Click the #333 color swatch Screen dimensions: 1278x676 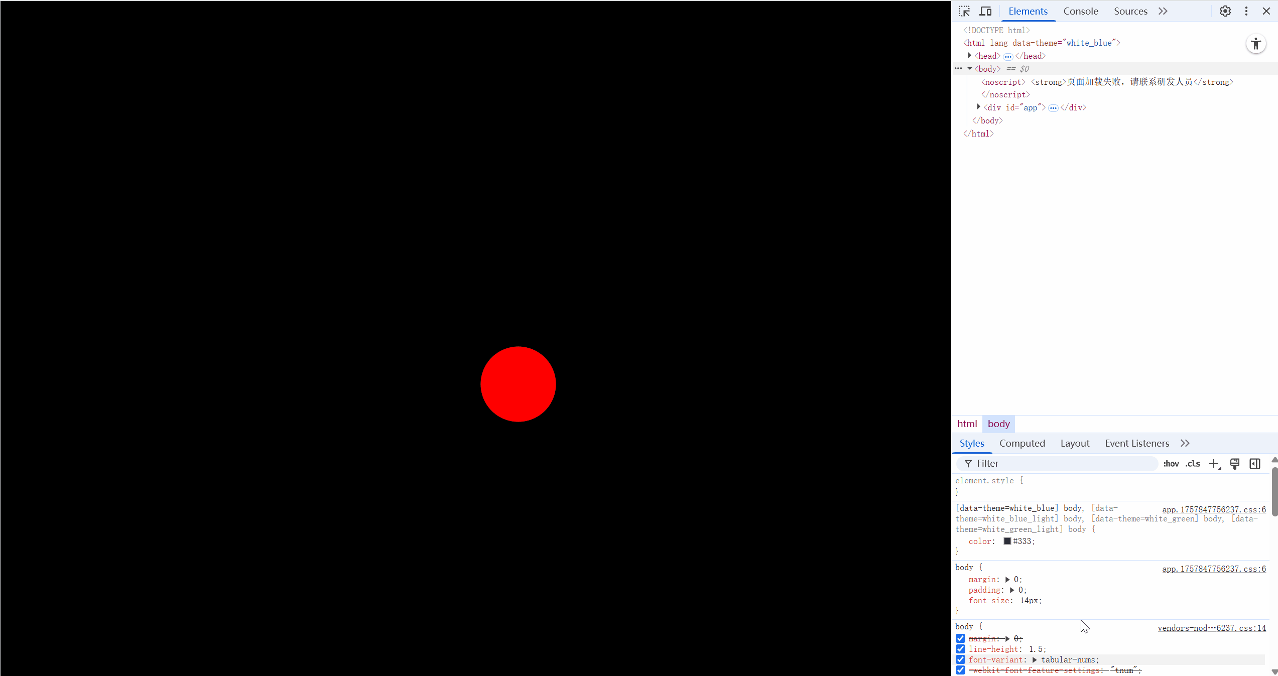click(x=1007, y=541)
